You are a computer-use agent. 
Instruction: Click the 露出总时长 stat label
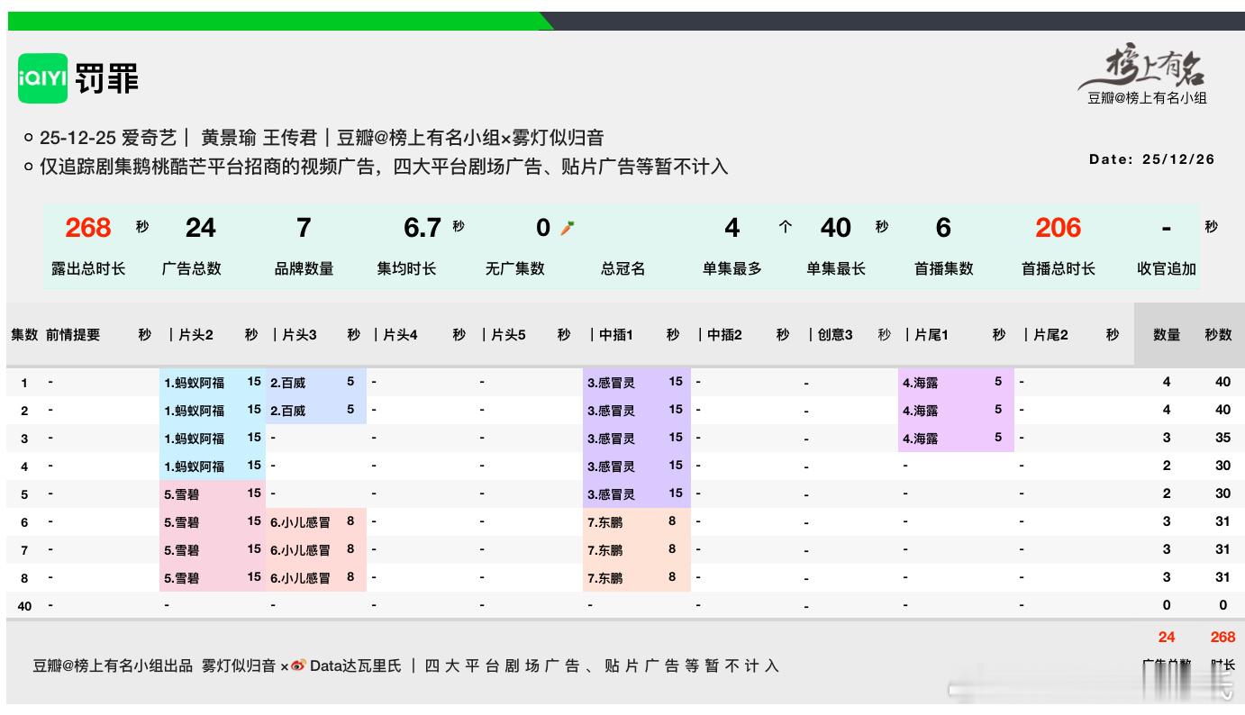click(x=88, y=268)
